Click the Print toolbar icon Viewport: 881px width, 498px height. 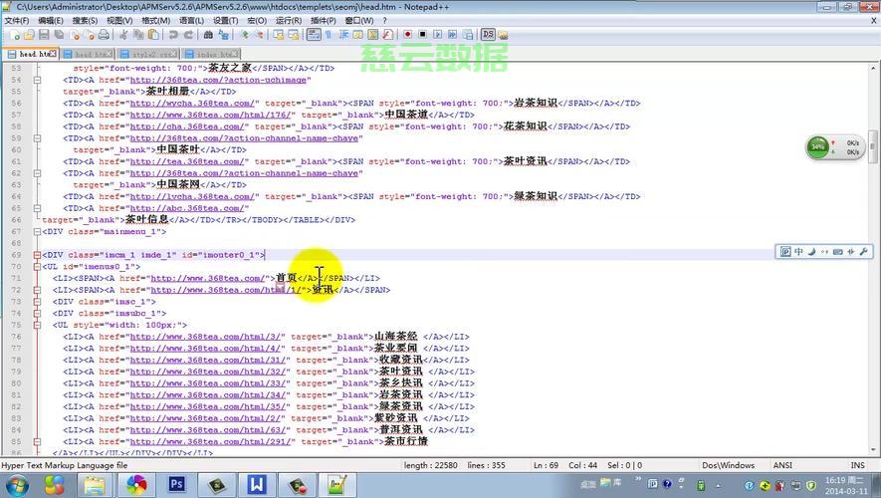coord(104,35)
